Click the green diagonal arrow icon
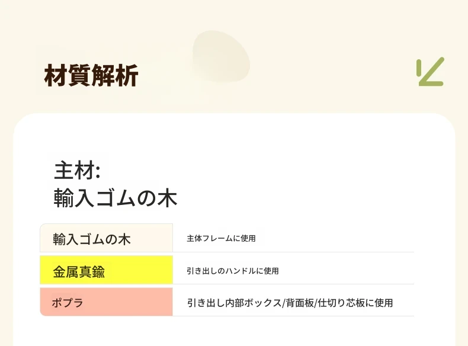The image size is (468, 346). point(431,72)
